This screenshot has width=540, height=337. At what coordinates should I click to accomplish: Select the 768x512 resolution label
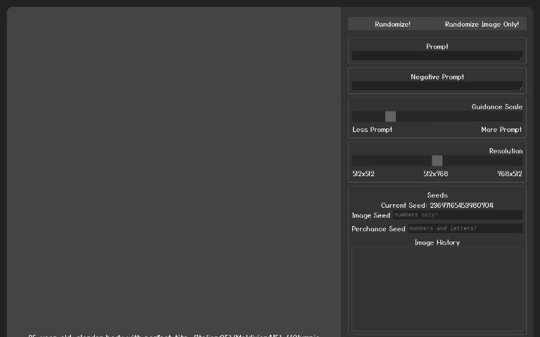click(x=509, y=174)
